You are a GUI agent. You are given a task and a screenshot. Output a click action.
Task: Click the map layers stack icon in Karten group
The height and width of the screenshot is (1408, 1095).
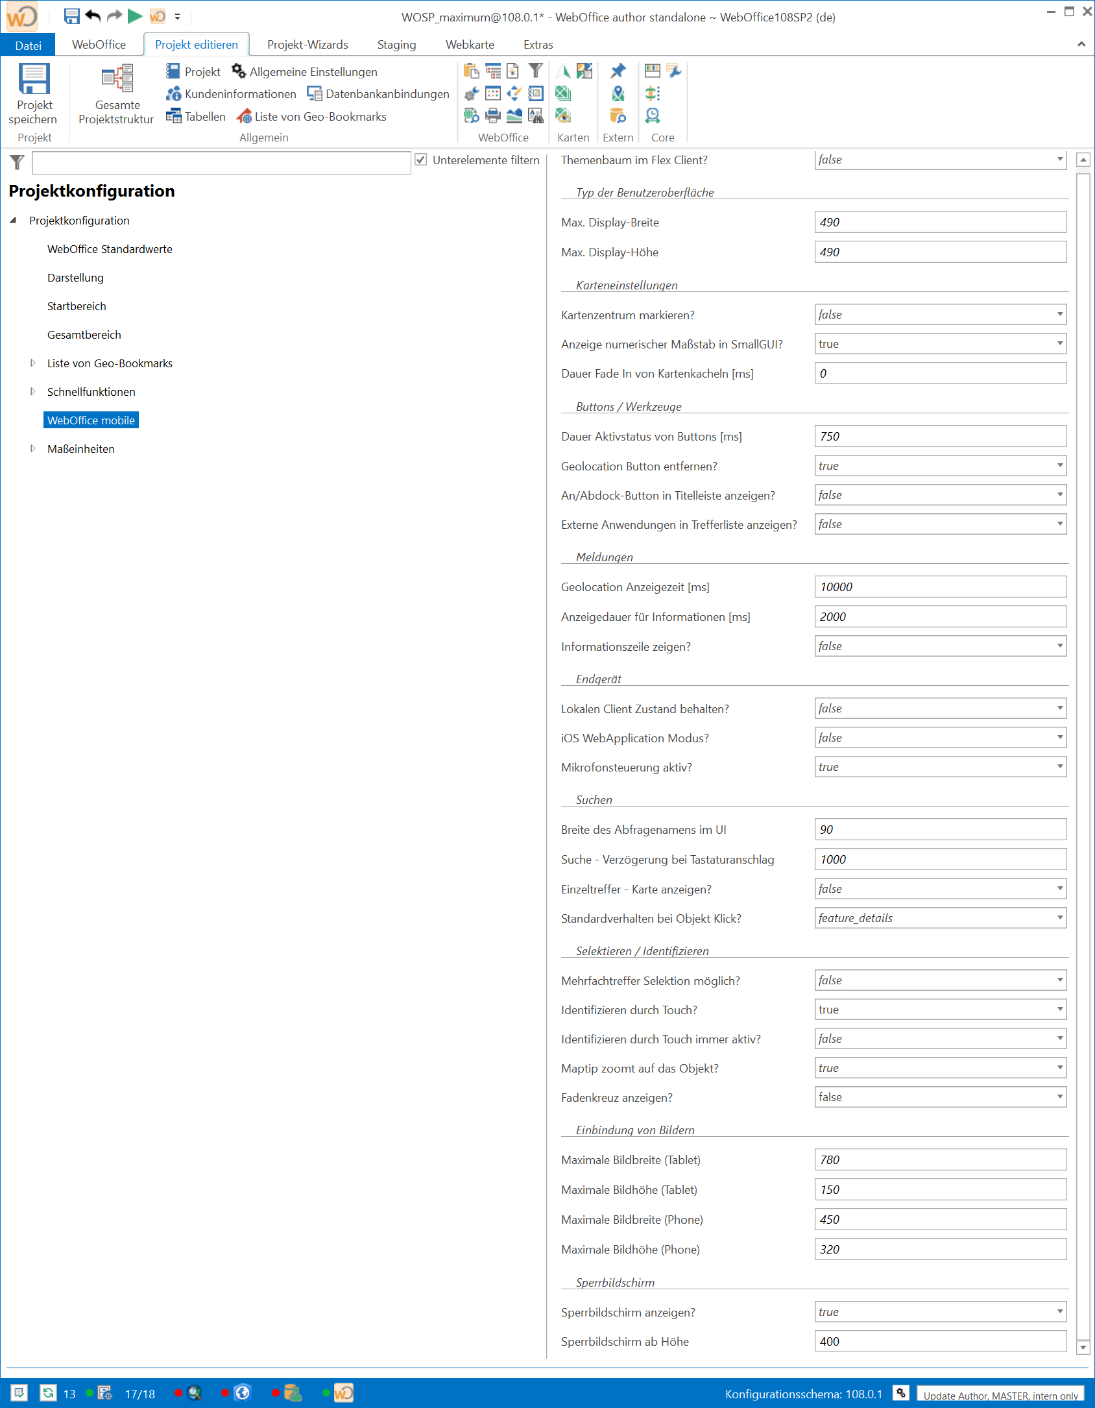point(562,93)
